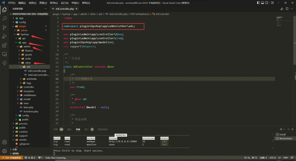Maximize the terminal panel
Screen dimensions: 296x161
click(288, 129)
